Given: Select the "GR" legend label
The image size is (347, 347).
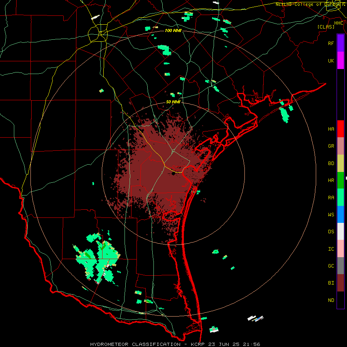Looking at the screenshot, I should click(x=331, y=146).
